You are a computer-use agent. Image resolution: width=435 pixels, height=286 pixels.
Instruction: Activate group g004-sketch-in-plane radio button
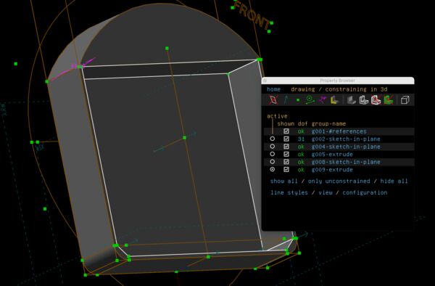tap(273, 147)
